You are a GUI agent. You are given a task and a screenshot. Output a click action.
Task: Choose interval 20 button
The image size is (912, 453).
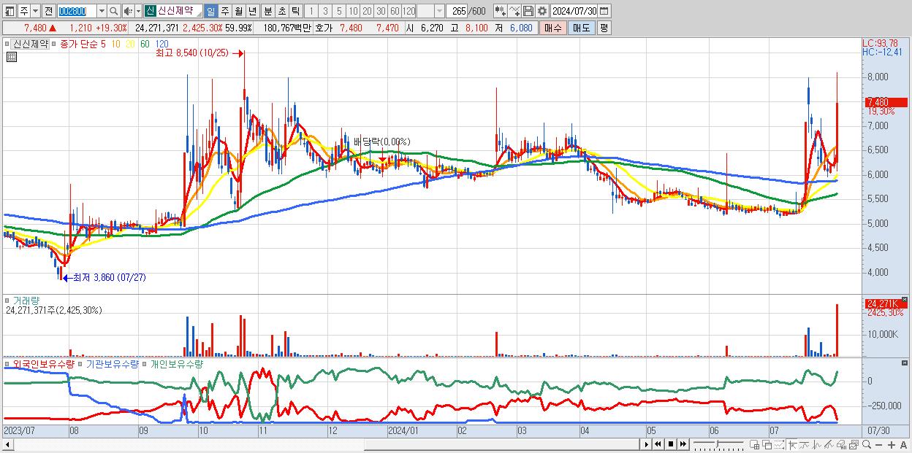[x=367, y=11]
